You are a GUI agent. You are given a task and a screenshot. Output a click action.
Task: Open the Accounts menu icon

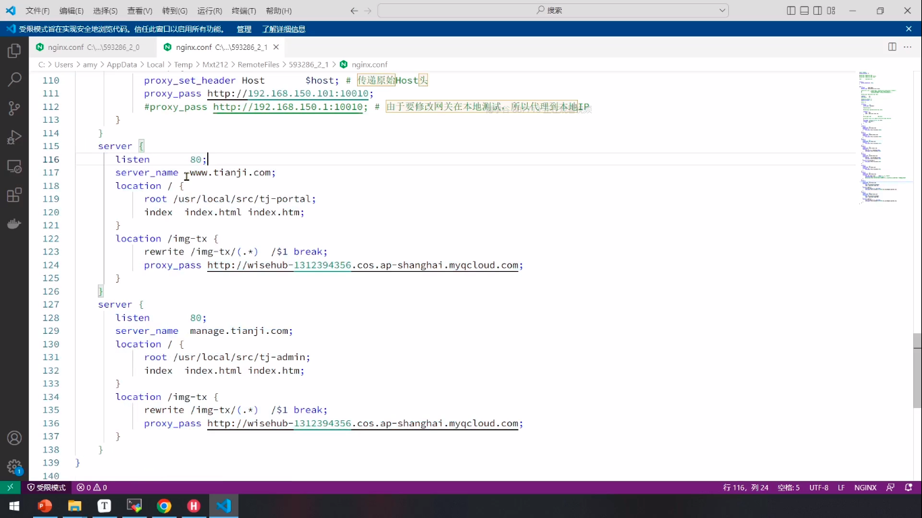pyautogui.click(x=14, y=438)
